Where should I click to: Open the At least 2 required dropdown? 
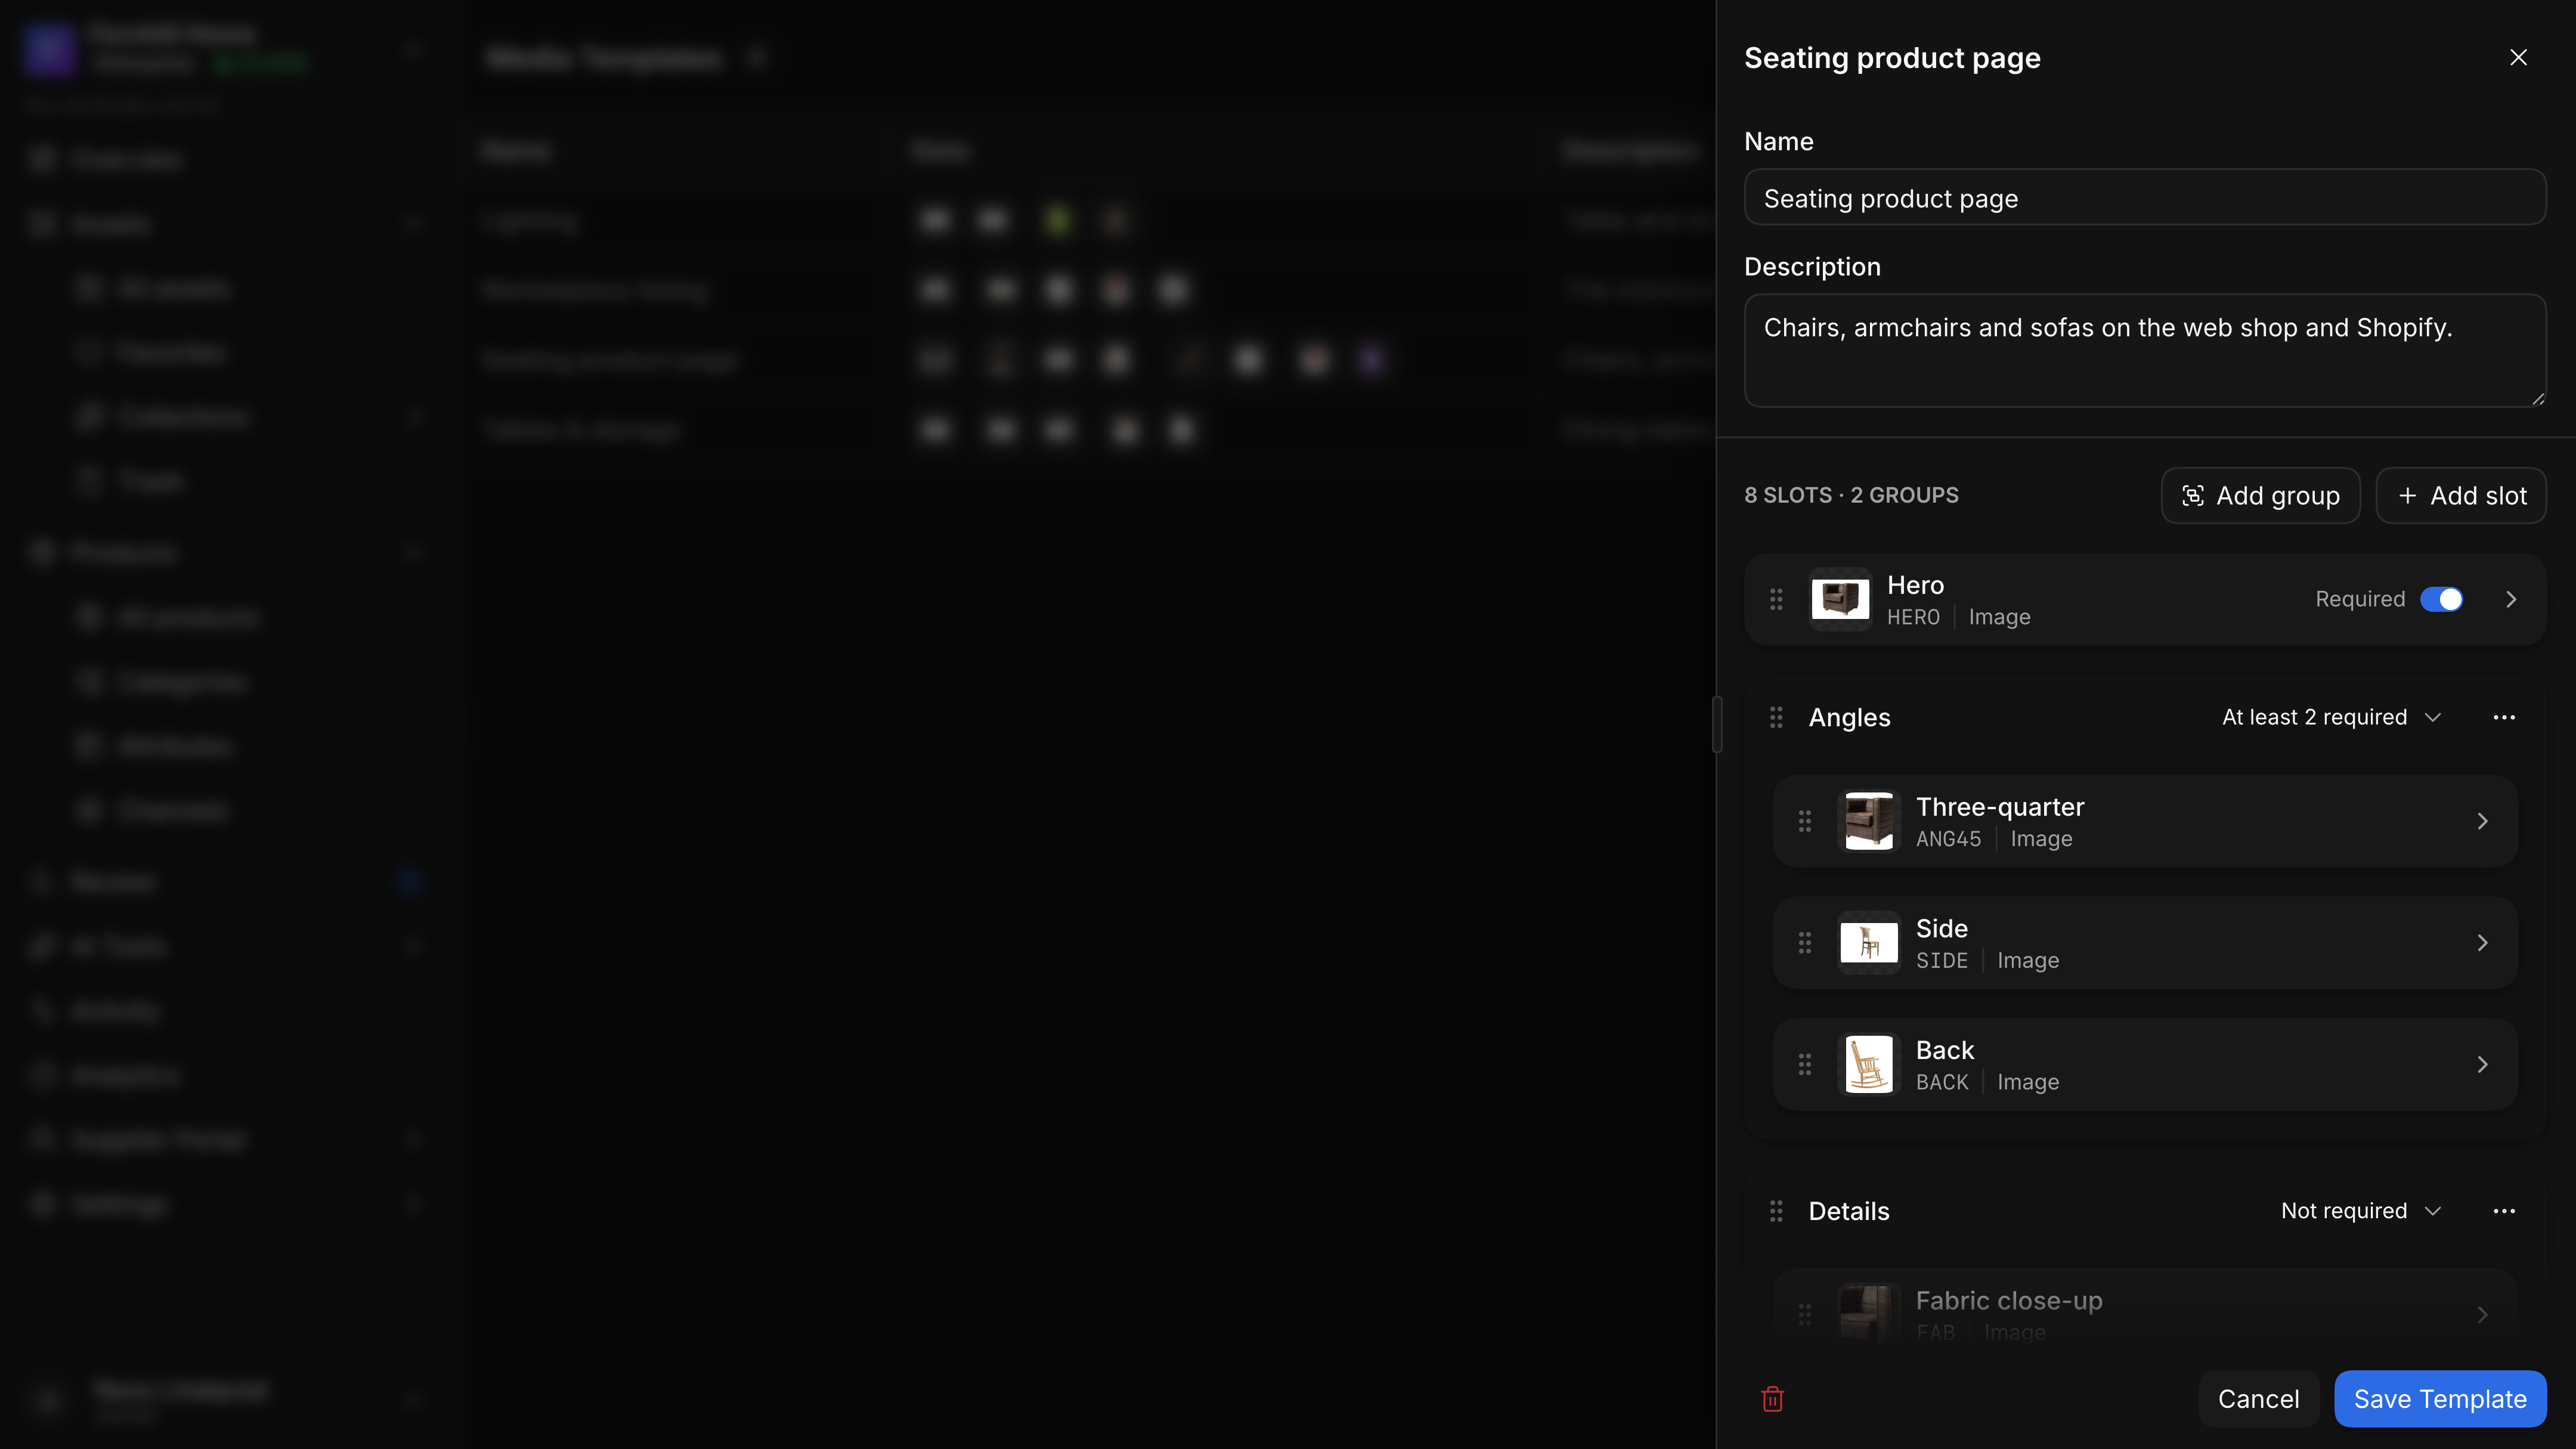coord(2332,717)
